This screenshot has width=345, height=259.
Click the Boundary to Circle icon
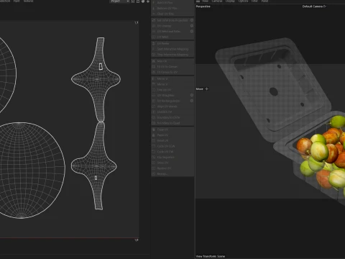[154, 117]
